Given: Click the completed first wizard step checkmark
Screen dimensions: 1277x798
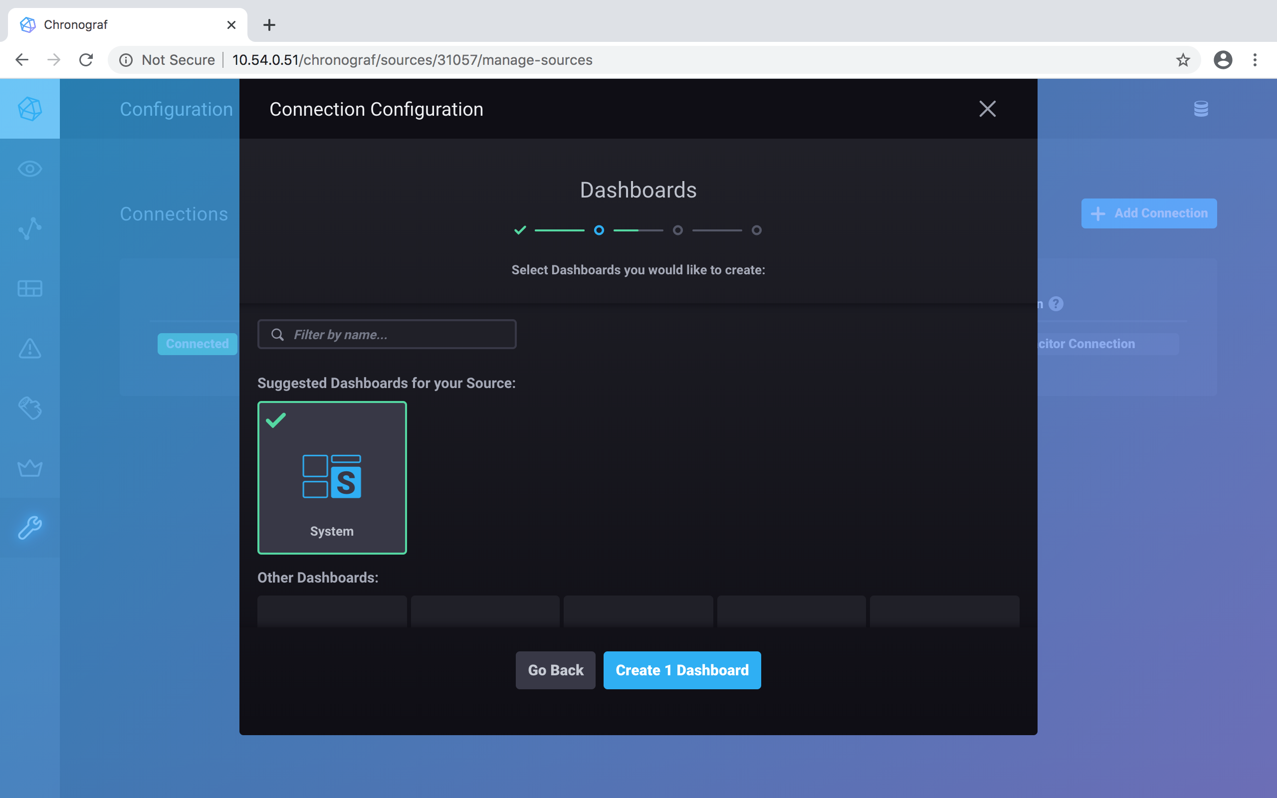Looking at the screenshot, I should click(x=520, y=230).
